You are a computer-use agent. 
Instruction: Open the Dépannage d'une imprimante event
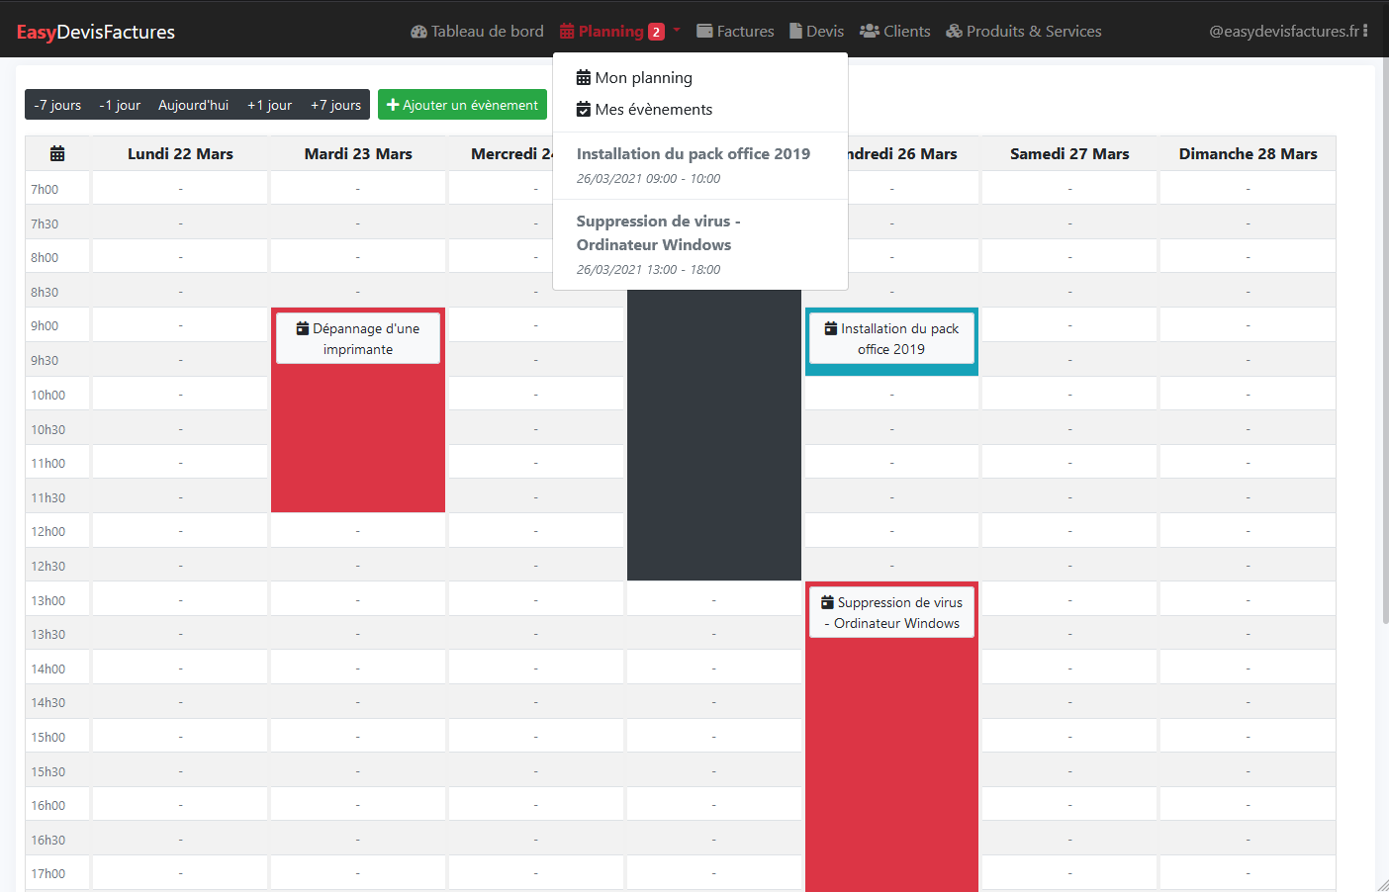click(358, 339)
